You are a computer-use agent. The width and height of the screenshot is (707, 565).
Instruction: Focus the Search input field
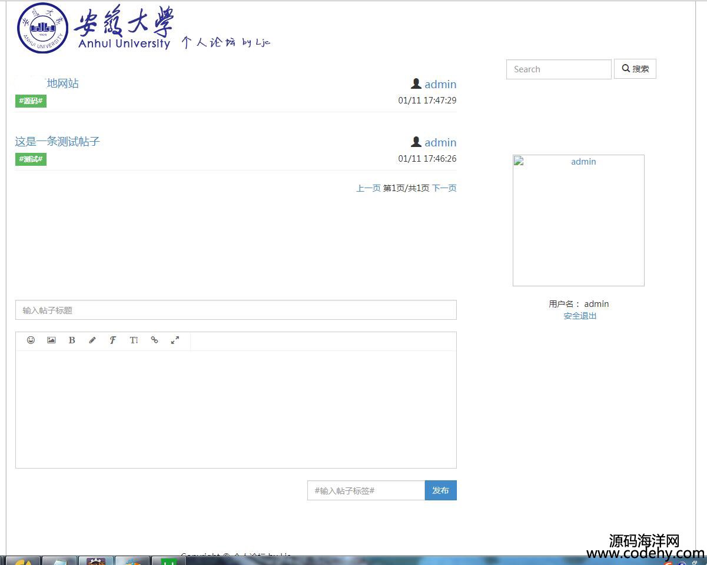(558, 69)
